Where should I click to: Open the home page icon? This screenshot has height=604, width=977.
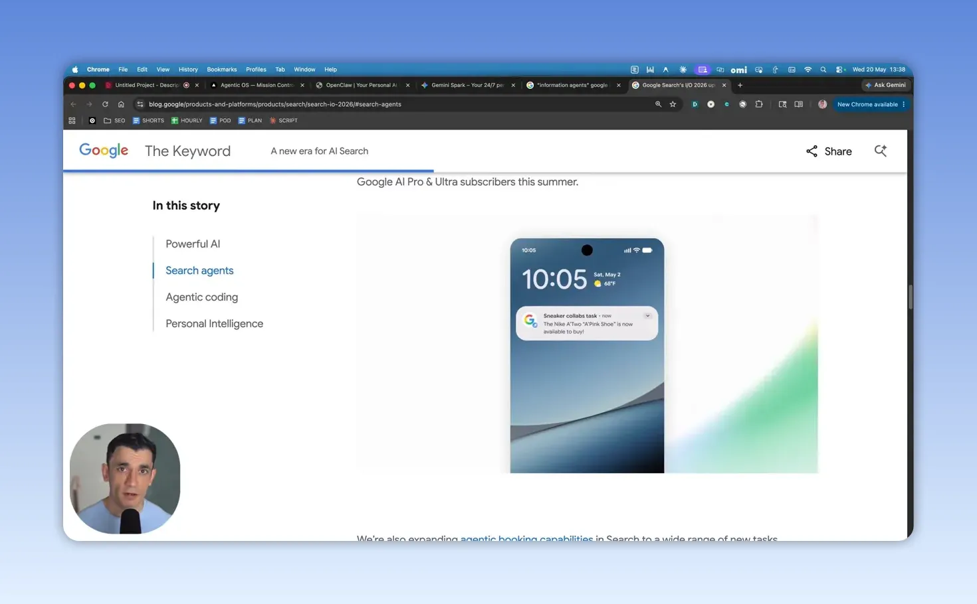pyautogui.click(x=121, y=104)
